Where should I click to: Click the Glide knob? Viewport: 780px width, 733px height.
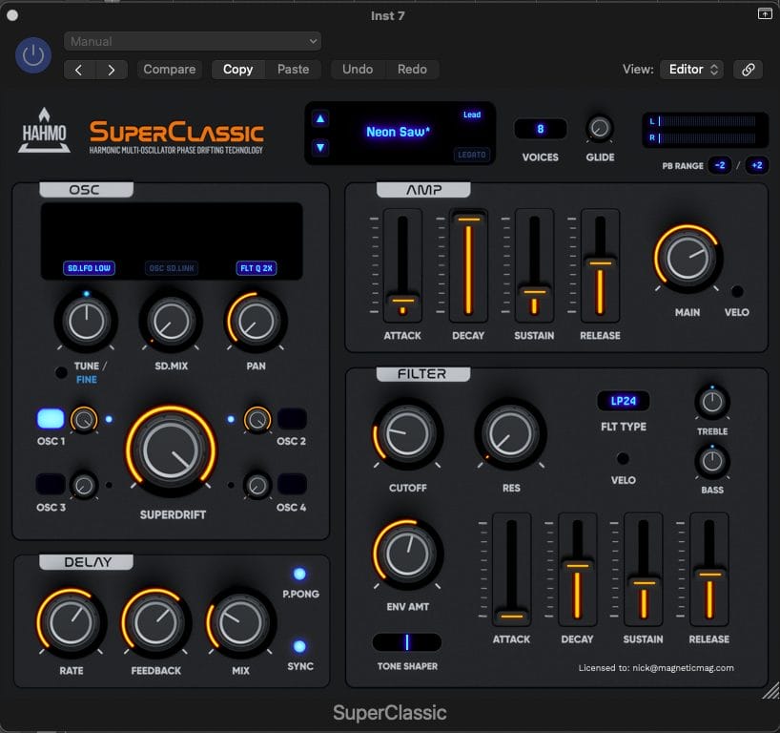[x=600, y=129]
